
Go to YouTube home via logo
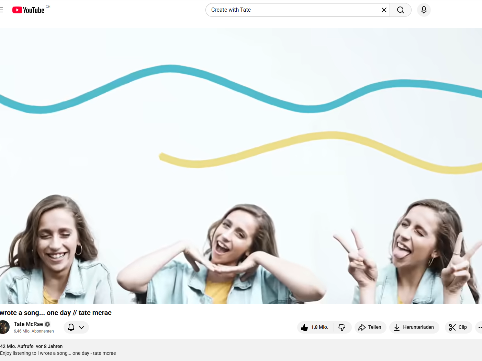click(x=29, y=10)
